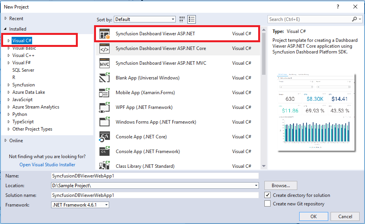Select the Syncfusion Dashboard Viewer ASP.NET template icon
The height and width of the screenshot is (224, 365).
105,33
